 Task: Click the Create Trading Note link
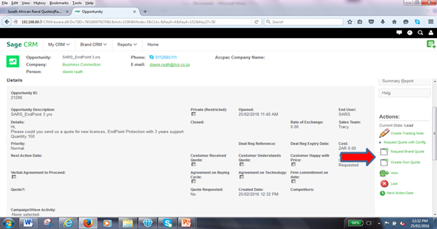point(407,134)
